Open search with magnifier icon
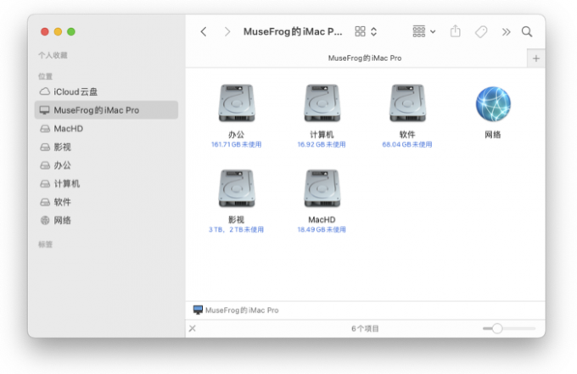Screen dimensions: 577x374 pos(527,31)
